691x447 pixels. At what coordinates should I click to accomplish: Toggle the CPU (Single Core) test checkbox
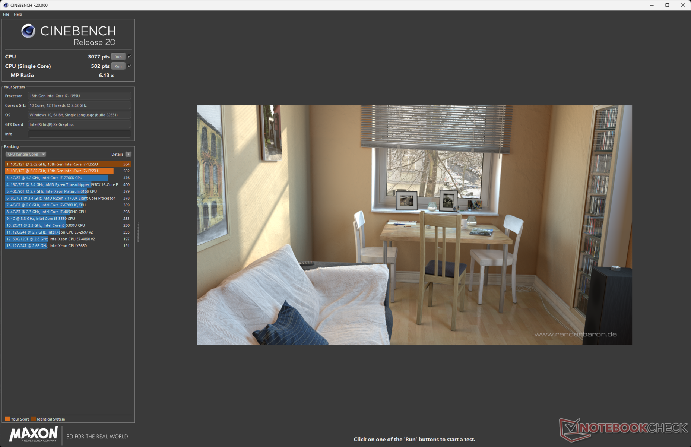pyautogui.click(x=130, y=66)
